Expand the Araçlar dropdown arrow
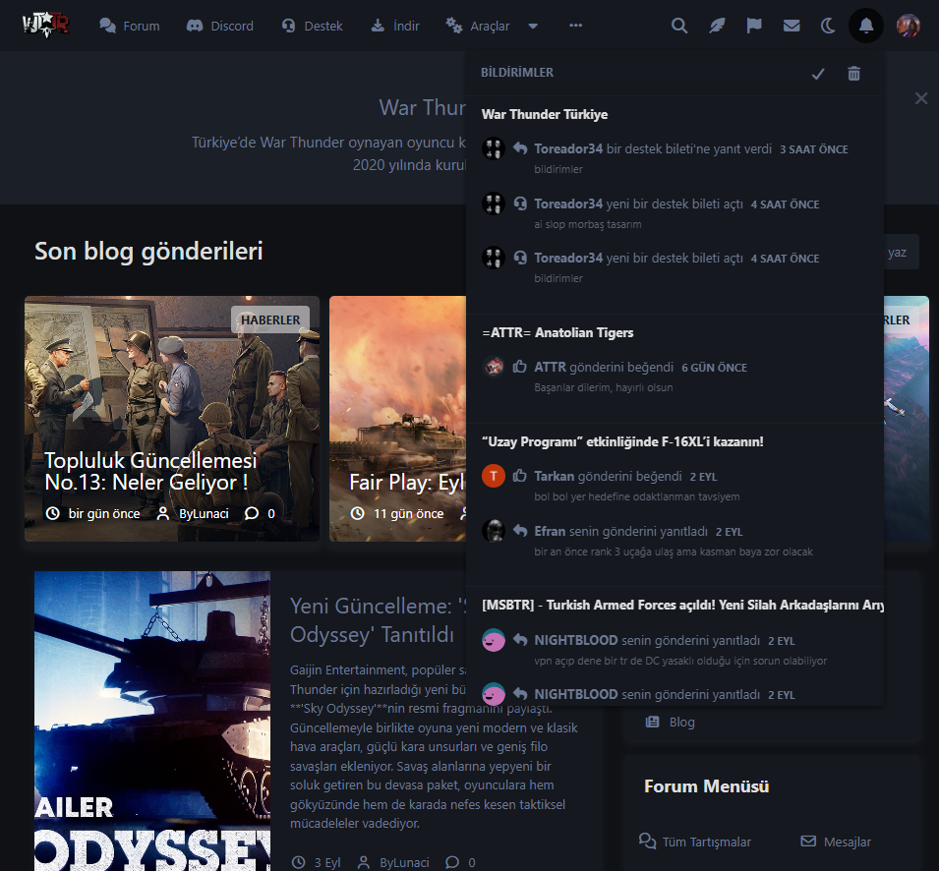The image size is (939, 871). (x=533, y=26)
